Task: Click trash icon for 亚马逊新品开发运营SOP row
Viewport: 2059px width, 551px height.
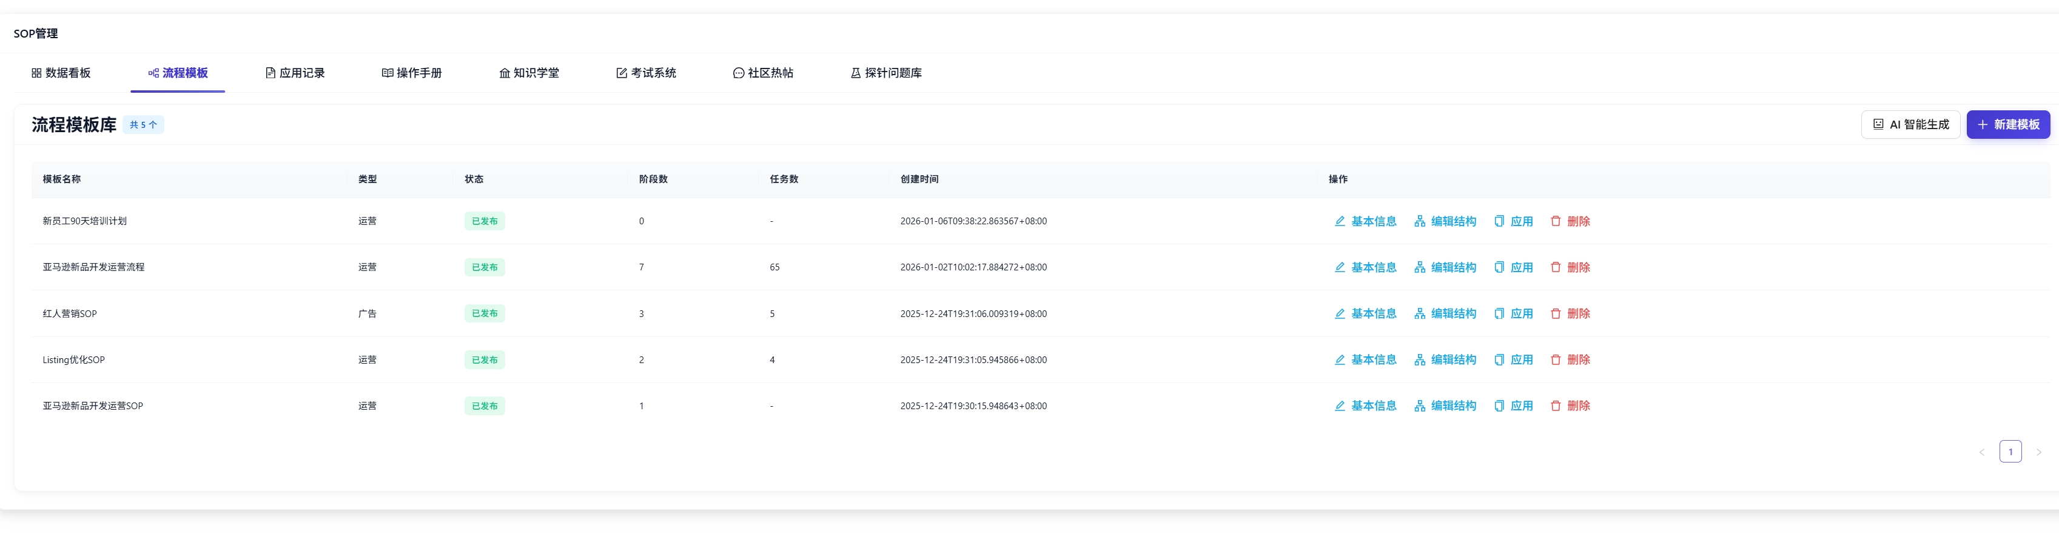Action: (1556, 406)
